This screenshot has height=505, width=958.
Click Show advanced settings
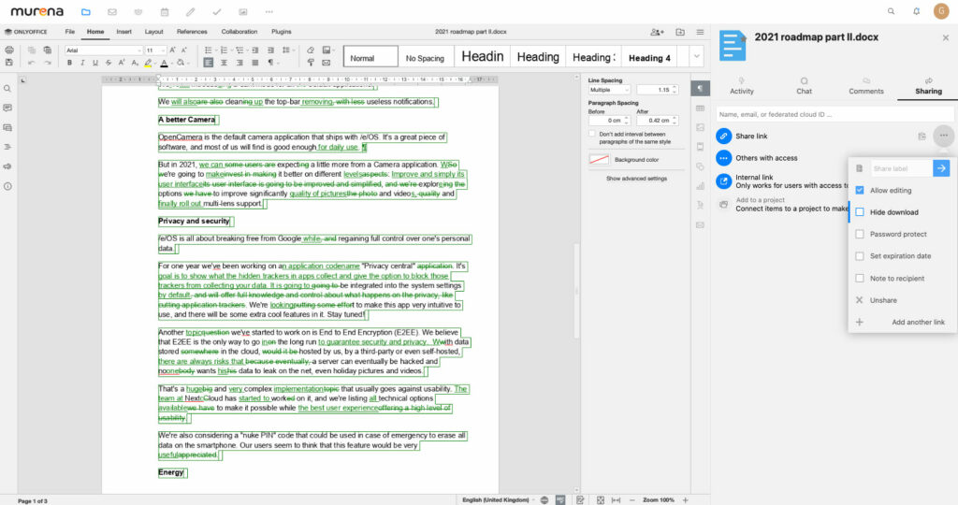coord(636,179)
